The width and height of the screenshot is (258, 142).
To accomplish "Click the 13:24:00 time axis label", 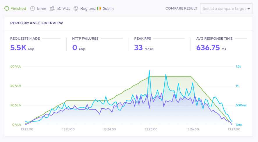I will tap(110, 129).
